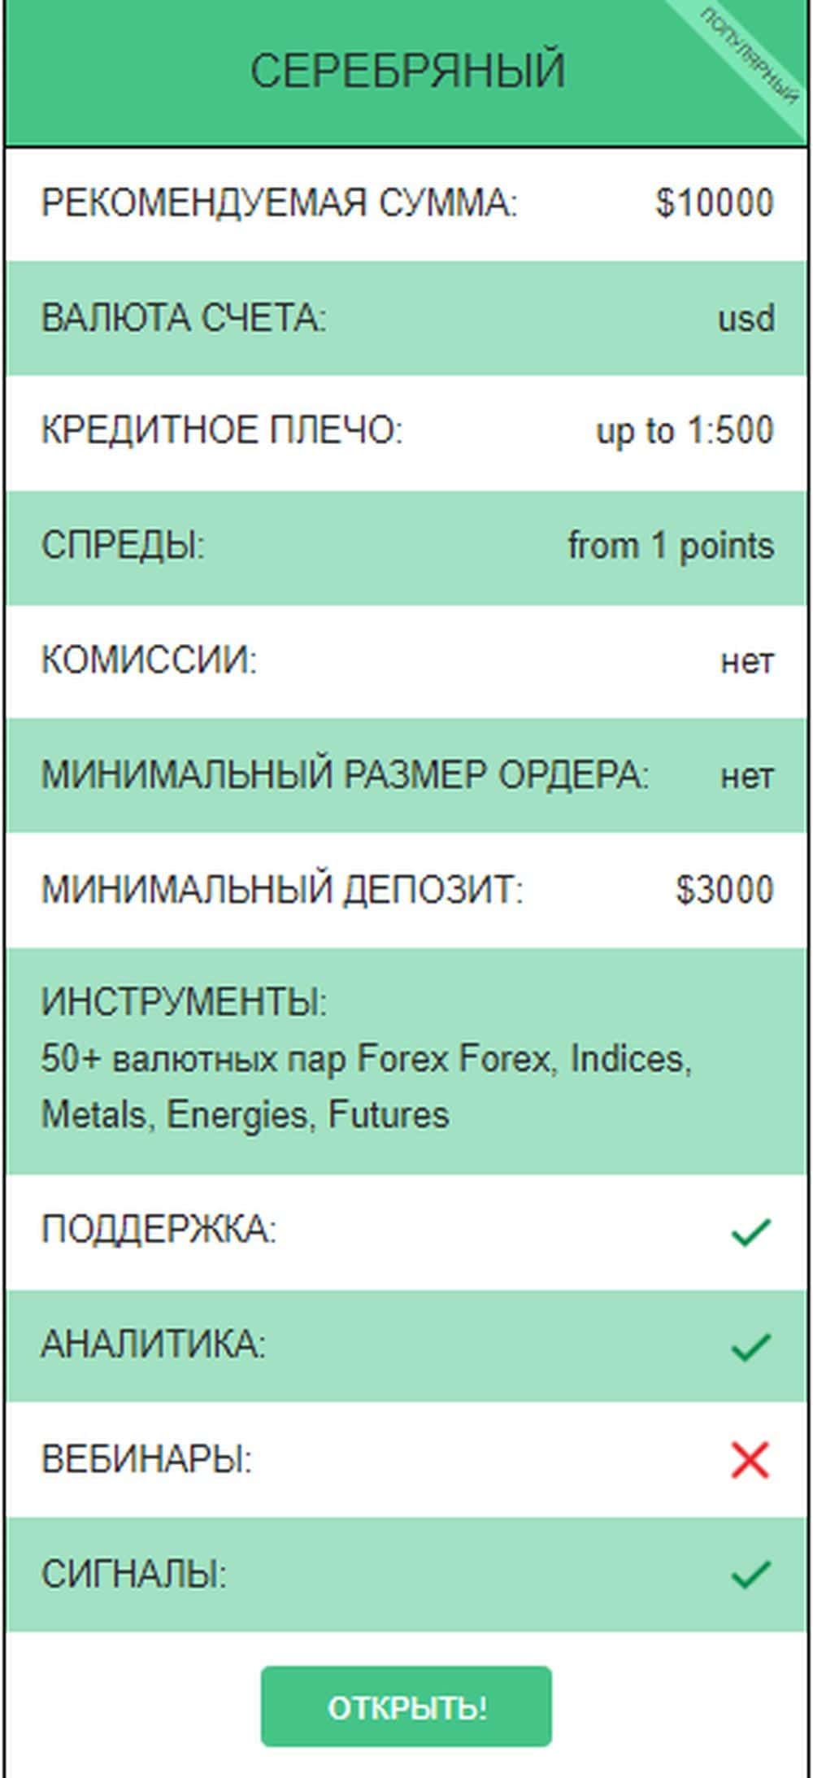
Task: Click the green checkmark next to ПОДДЕРЖКА
Action: [x=750, y=1231]
